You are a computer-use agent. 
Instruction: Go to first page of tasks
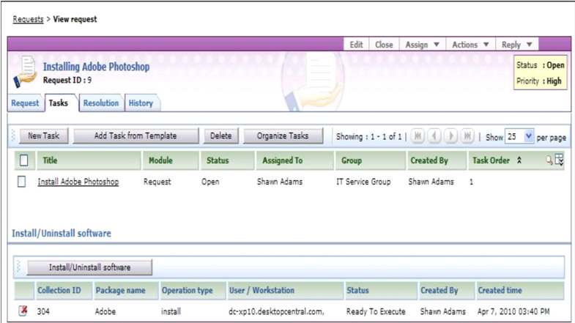coord(418,136)
